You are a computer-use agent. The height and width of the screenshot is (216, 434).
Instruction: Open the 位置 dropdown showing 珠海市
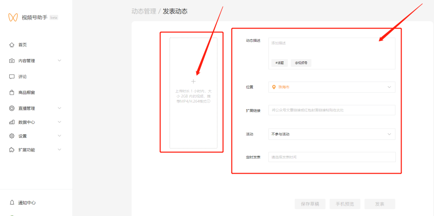pyautogui.click(x=332, y=87)
